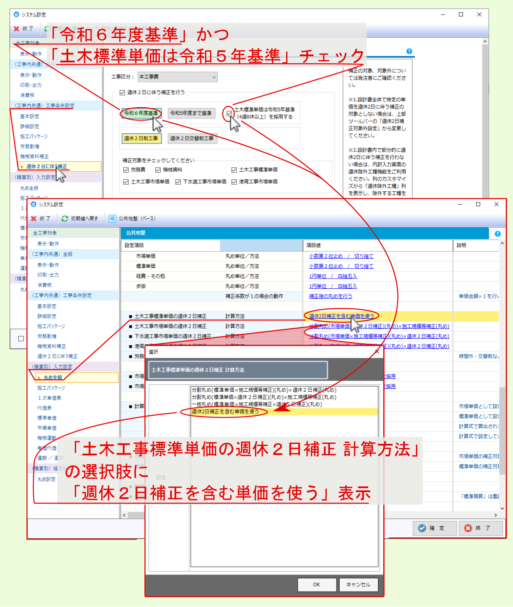The height and width of the screenshot is (607, 513).
Task: Click the red 終了 X icon in the front window toolbar
Action: 34,218
